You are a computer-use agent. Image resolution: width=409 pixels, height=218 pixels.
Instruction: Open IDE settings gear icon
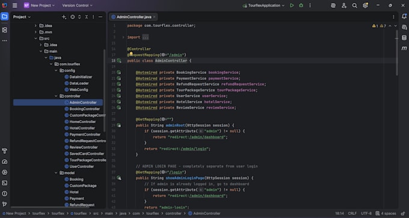coord(365,5)
